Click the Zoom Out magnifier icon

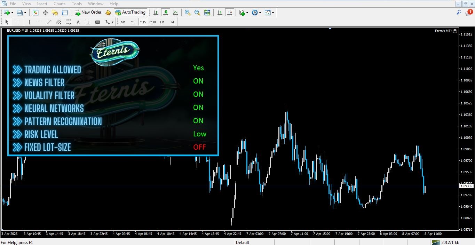[197, 13]
